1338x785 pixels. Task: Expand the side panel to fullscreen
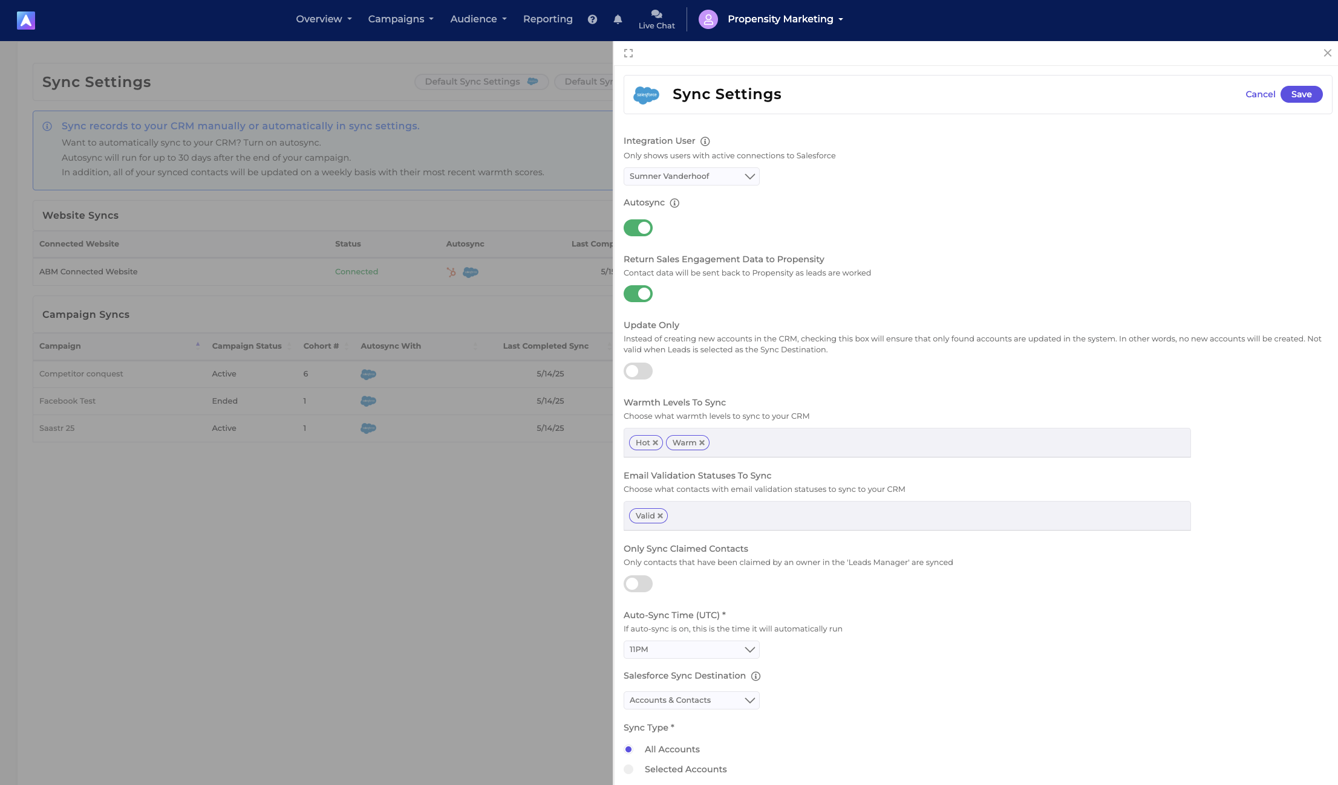tap(628, 53)
